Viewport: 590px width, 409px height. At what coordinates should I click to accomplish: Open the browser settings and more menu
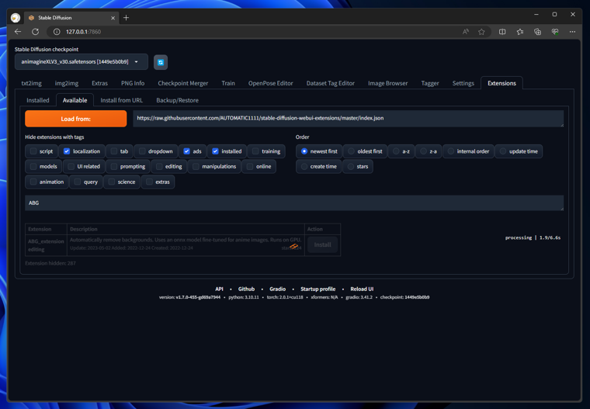[x=572, y=32]
